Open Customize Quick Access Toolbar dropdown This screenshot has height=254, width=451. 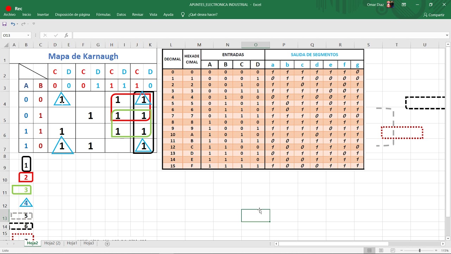point(34,24)
